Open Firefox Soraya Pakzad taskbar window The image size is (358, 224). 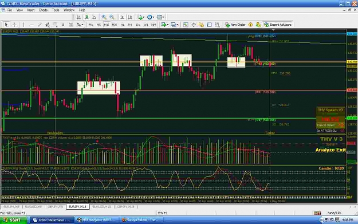tap(141, 220)
